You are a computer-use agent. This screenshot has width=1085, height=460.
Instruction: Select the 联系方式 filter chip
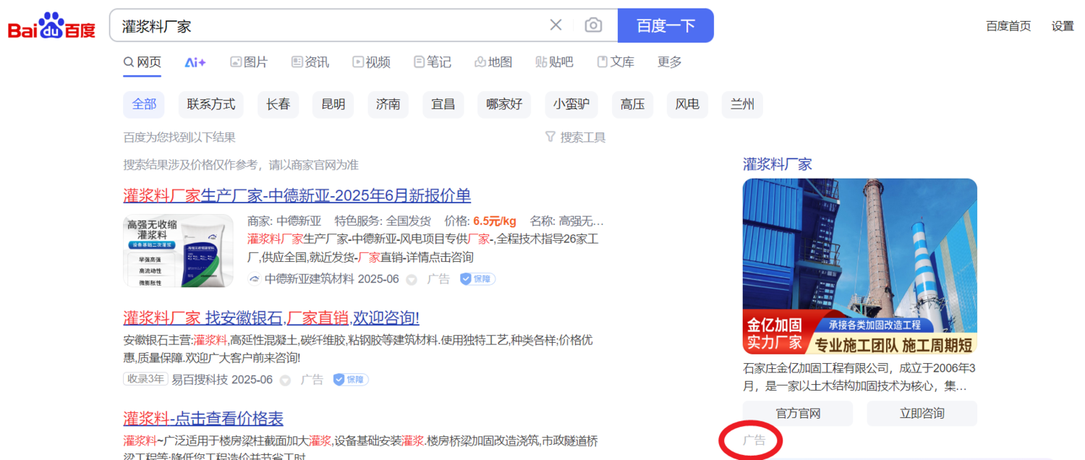(211, 104)
